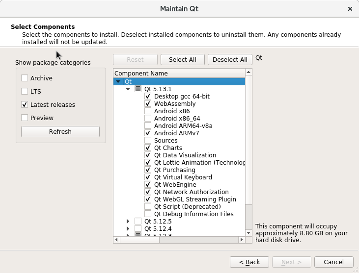Click Deselect All components
The width and height of the screenshot is (359, 273).
230,60
